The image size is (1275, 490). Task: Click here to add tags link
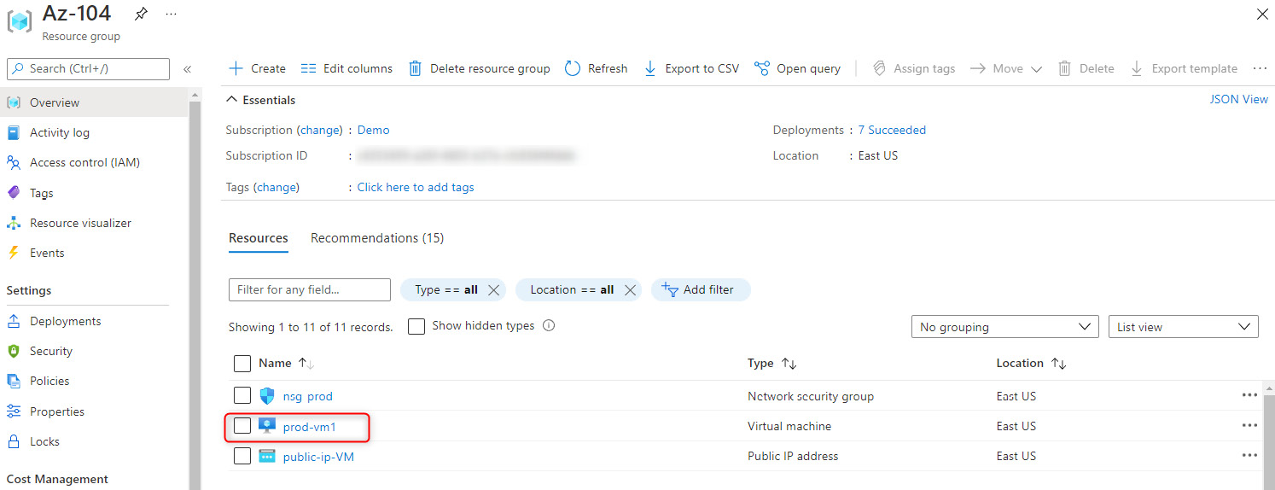(416, 187)
